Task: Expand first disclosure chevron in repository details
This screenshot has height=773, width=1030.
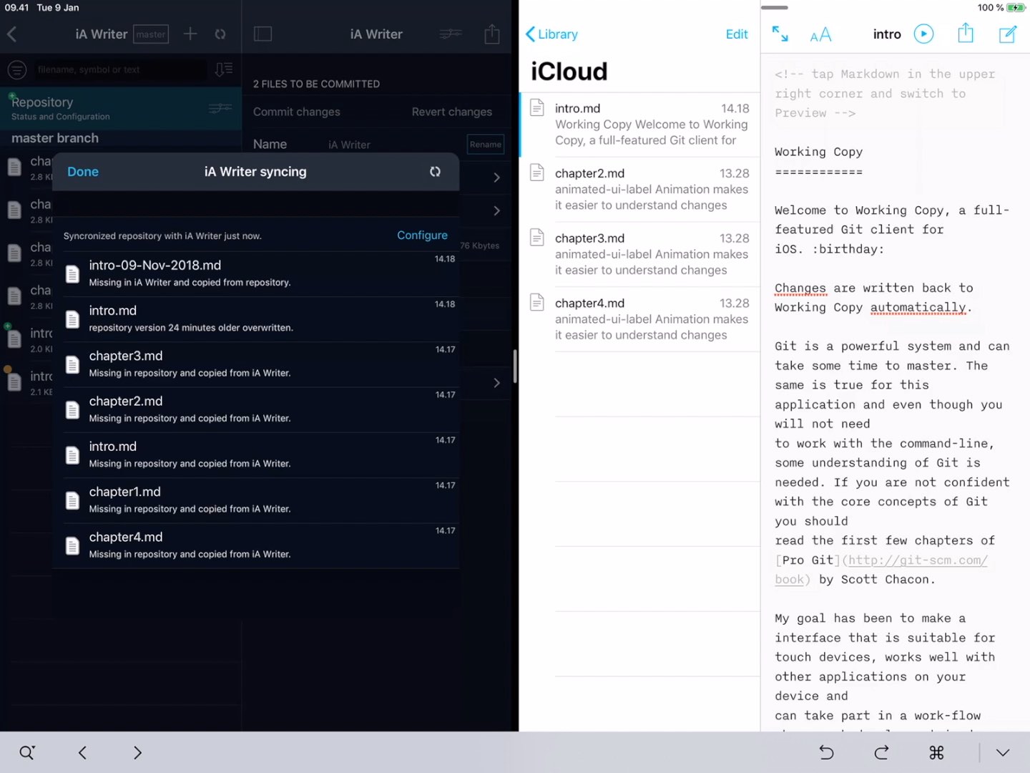Action: (x=496, y=178)
